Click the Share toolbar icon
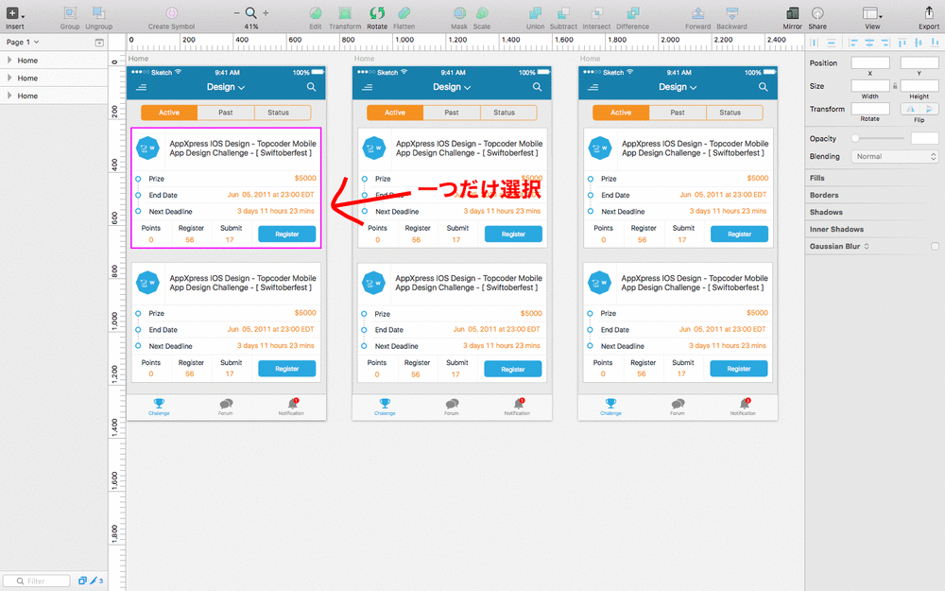 [817, 12]
